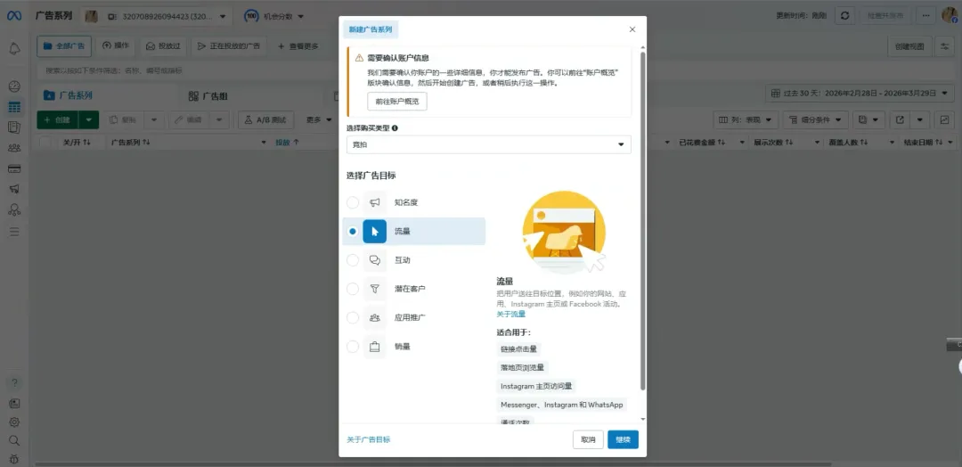Viewport: 962px width, 467px height.
Task: Open account overview gauge icon in sidebar
Action: click(14, 86)
